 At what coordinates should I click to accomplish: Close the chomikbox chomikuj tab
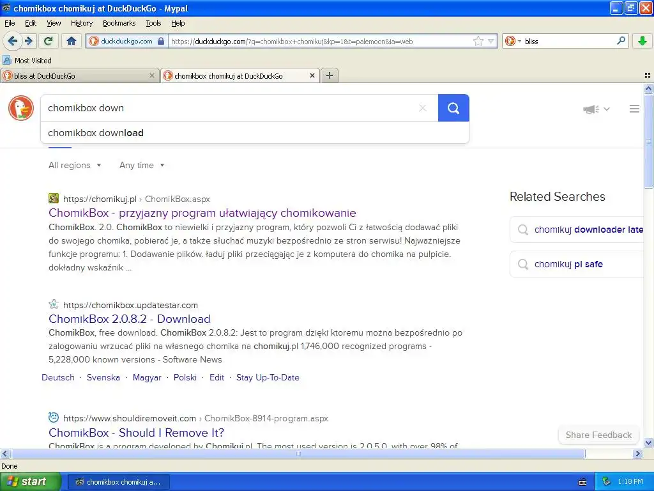click(312, 75)
